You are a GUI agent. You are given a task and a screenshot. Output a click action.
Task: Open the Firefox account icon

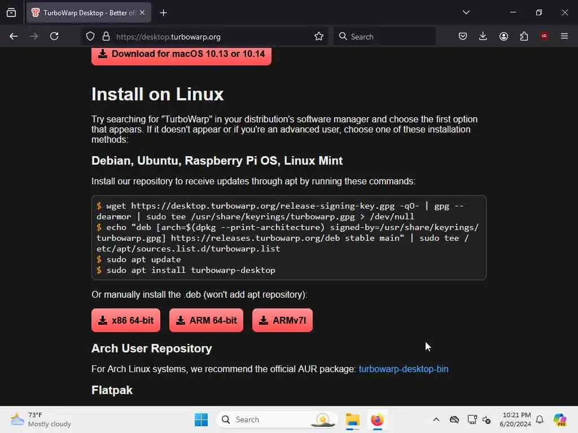point(503,37)
